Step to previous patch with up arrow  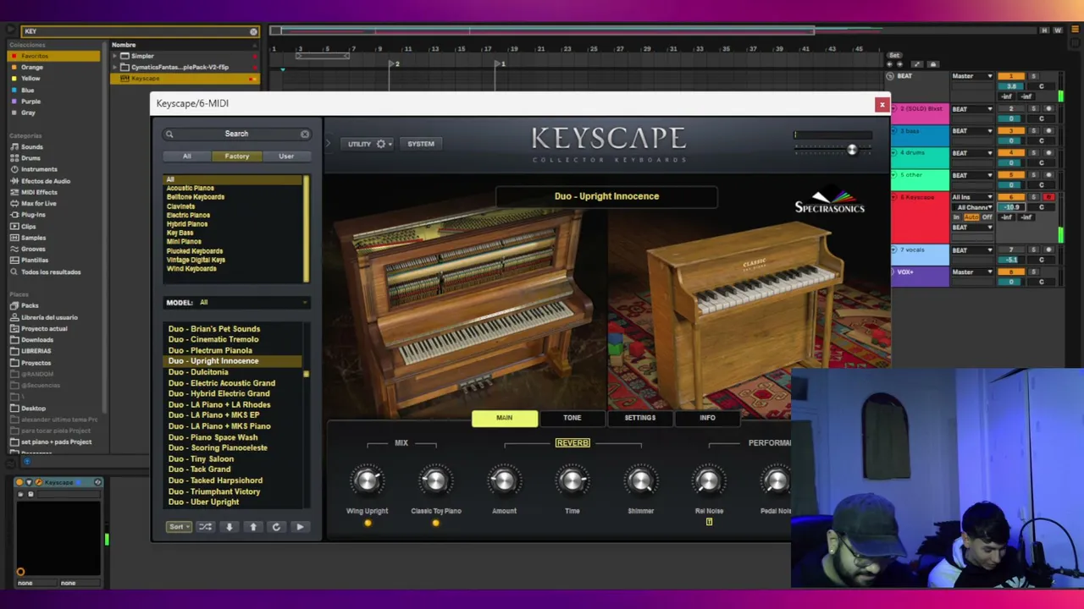pos(252,527)
